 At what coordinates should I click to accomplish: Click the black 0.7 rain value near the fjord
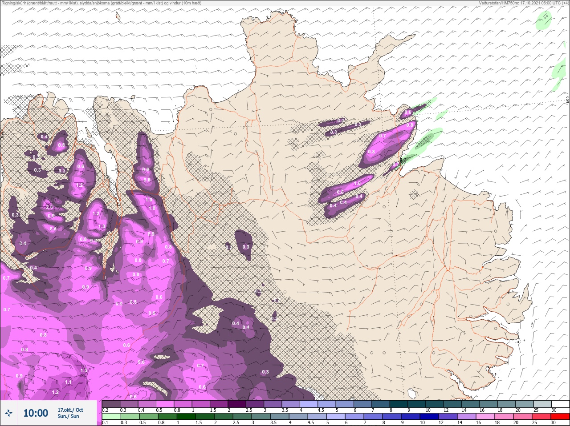pos(403,160)
